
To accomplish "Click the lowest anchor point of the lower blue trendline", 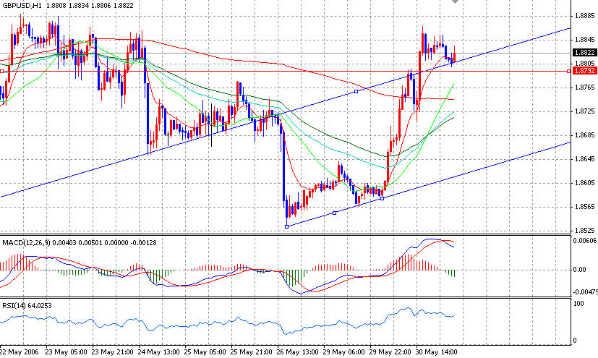I will click(x=287, y=226).
